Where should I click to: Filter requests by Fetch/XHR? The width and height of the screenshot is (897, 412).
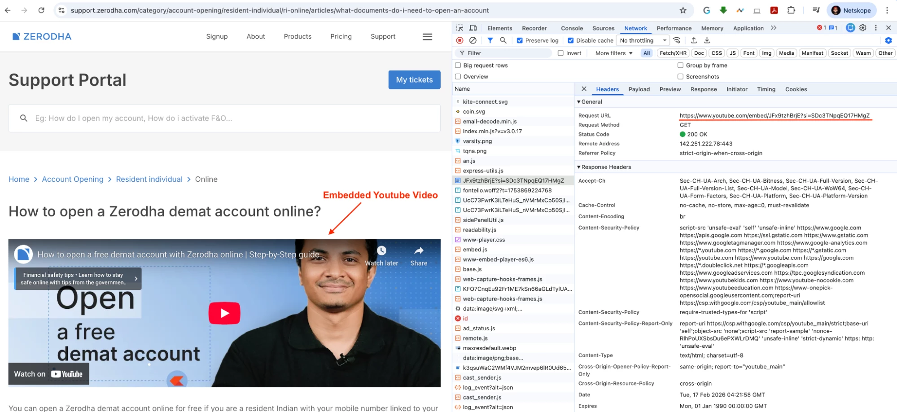[673, 53]
